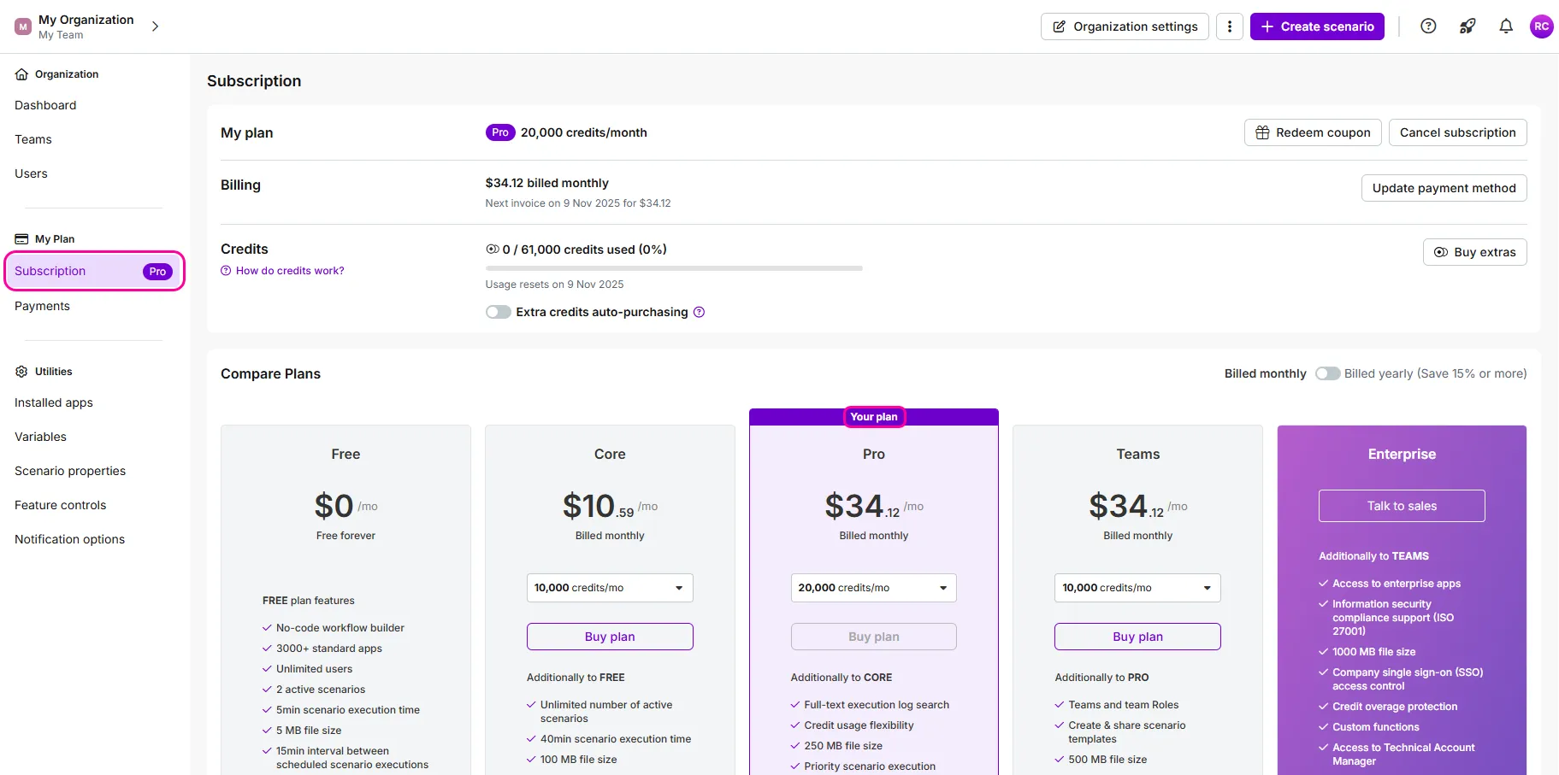Click Talk to sales on Enterprise card
1559x775 pixels.
click(1402, 506)
